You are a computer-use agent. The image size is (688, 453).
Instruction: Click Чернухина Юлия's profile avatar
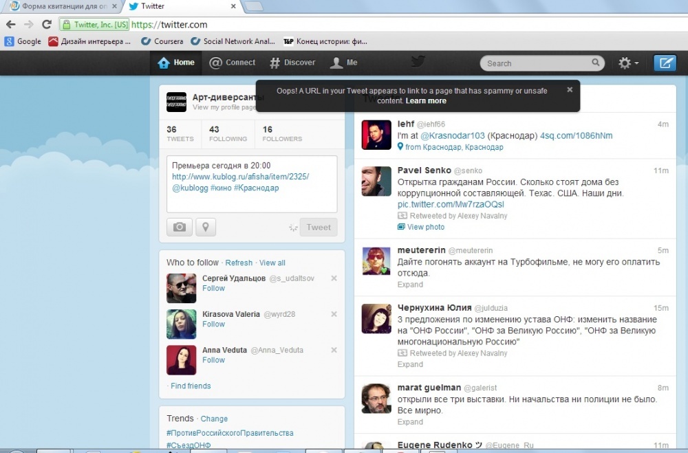click(x=376, y=318)
